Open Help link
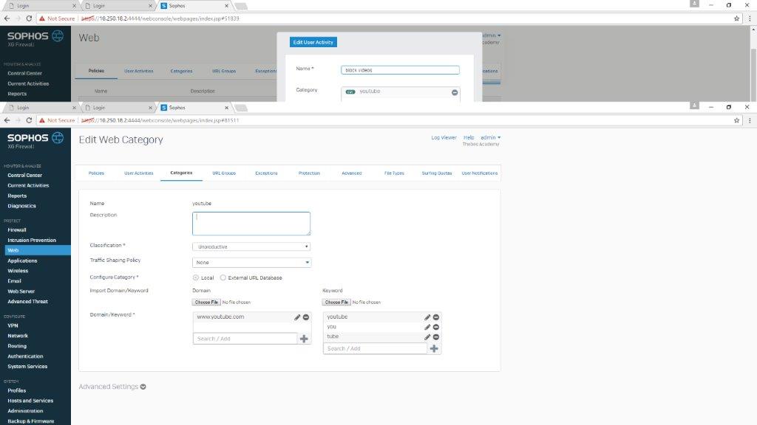757x425 pixels. tap(469, 137)
